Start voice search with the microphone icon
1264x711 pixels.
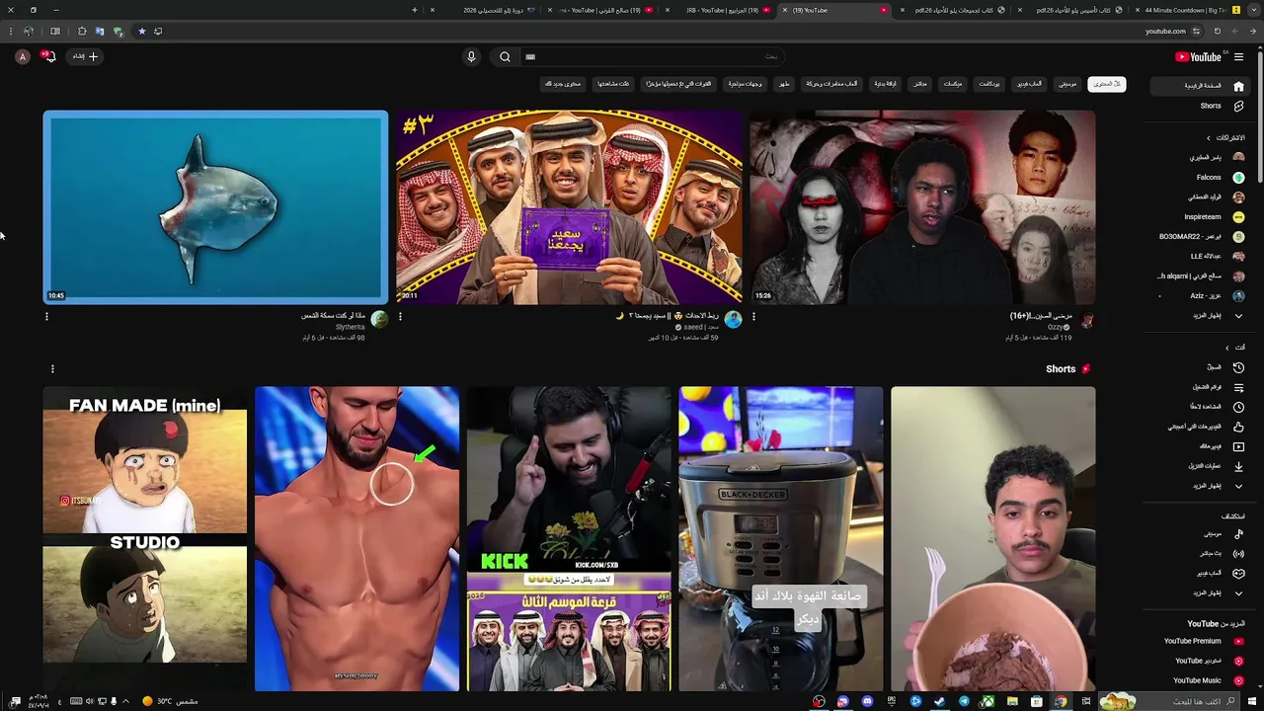[471, 56]
